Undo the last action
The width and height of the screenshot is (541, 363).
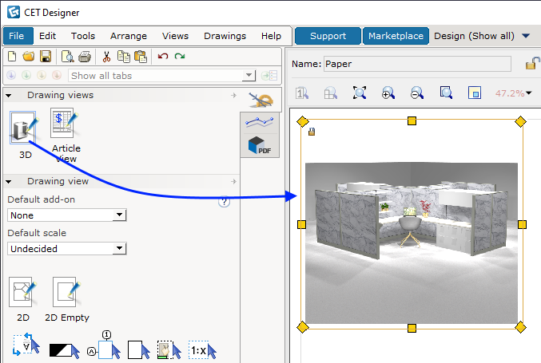point(163,56)
